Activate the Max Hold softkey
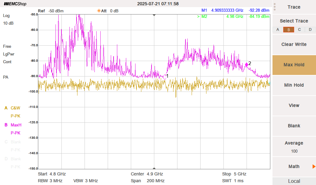Screen dimensions: 316x185 click(x=294, y=65)
